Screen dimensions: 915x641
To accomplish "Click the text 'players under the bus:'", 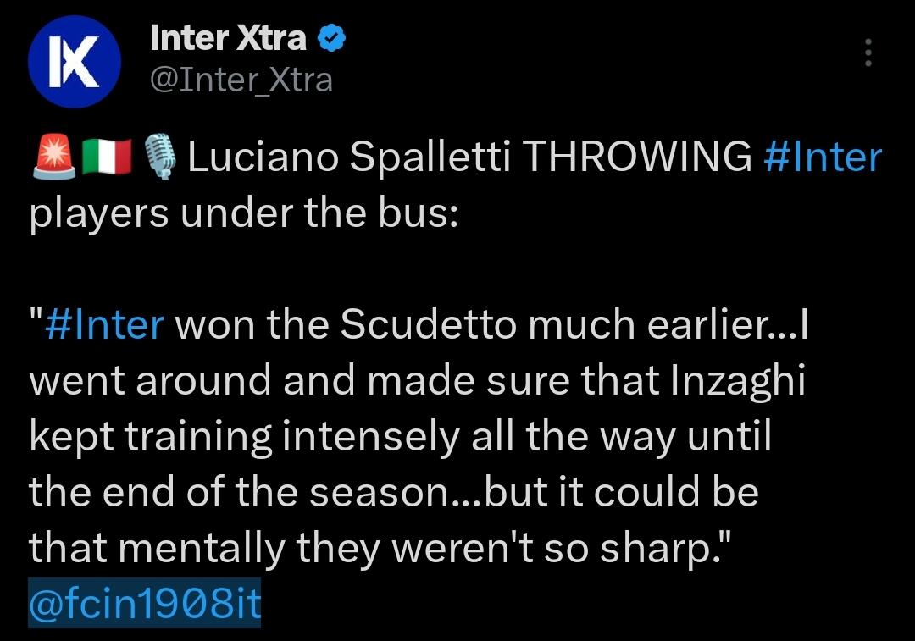I will (243, 214).
